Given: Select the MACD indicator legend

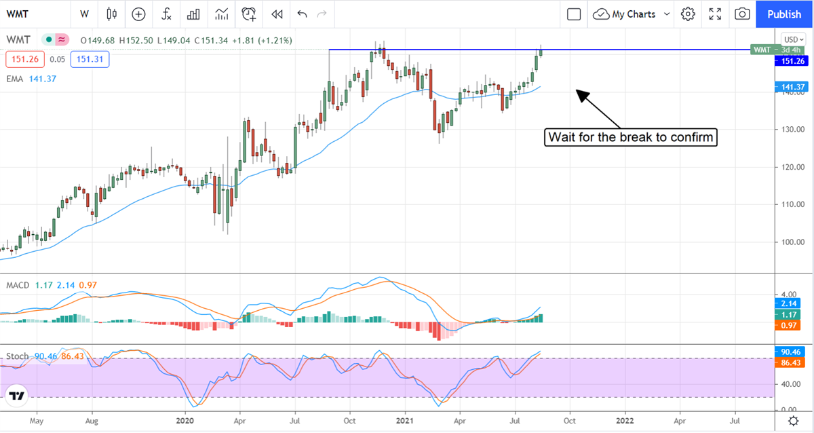Looking at the screenshot, I should click(18, 286).
